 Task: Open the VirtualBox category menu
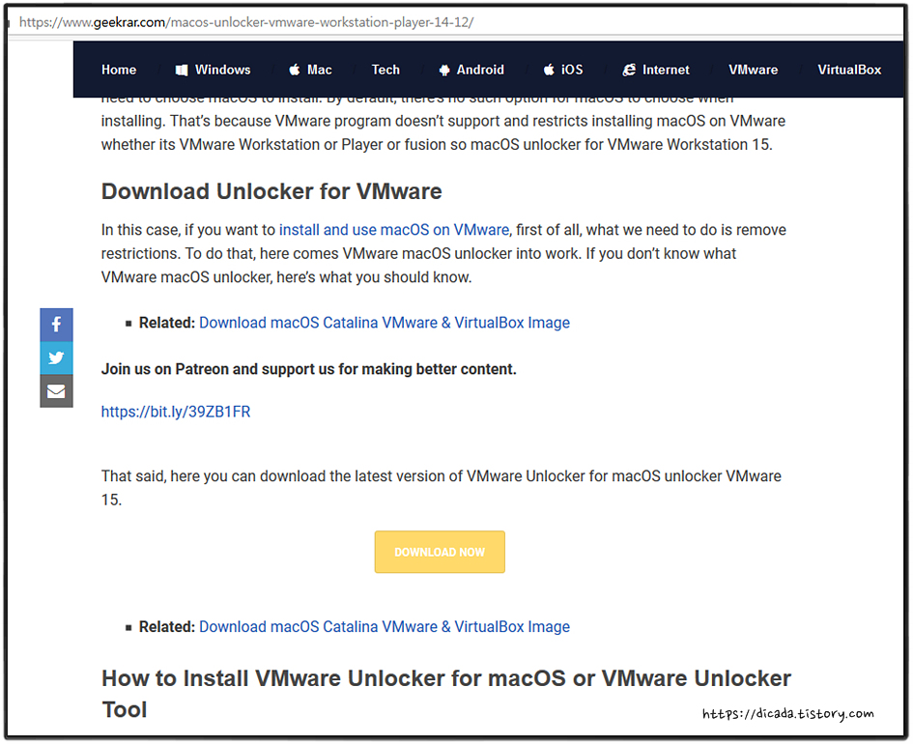(x=849, y=70)
